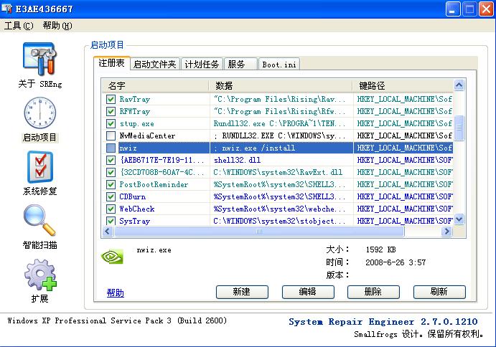Click the shell32.dll data cell

pyautogui.click(x=237, y=160)
